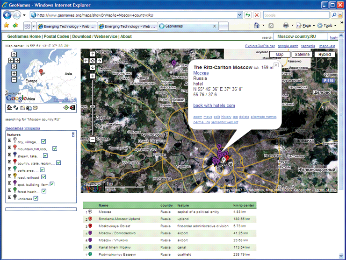The image size is (346, 260).
Task: Click the Add to Favorites icon
Action: 15,25
